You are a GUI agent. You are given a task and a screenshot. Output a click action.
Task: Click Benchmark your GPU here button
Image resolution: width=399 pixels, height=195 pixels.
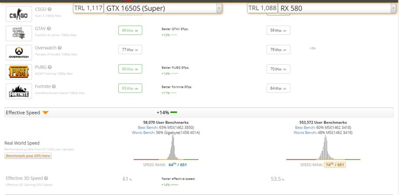28,156
